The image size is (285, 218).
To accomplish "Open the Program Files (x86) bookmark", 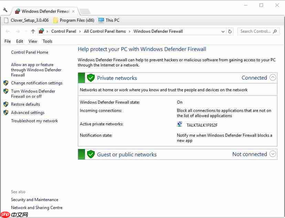I will click(77, 20).
